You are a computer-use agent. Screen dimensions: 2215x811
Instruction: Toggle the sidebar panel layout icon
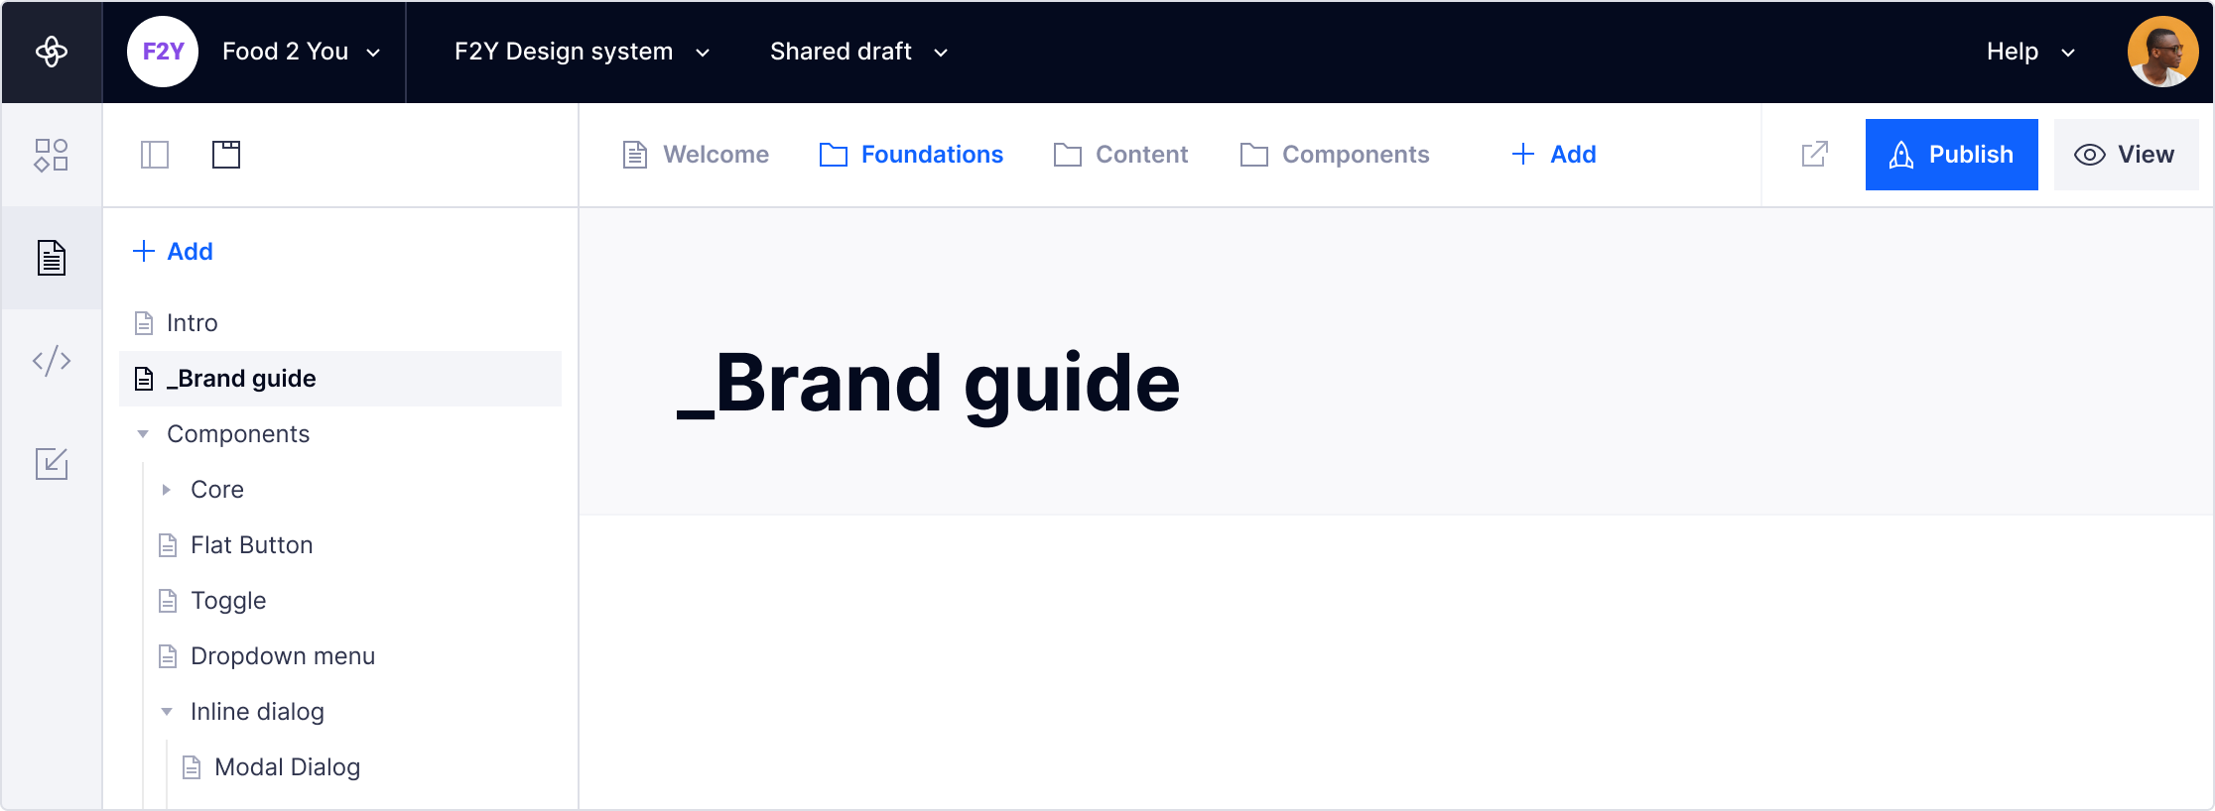[155, 155]
